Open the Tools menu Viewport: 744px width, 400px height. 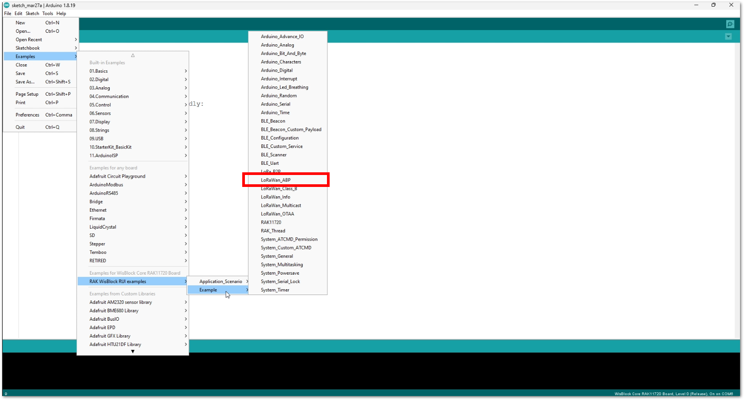pyautogui.click(x=47, y=13)
